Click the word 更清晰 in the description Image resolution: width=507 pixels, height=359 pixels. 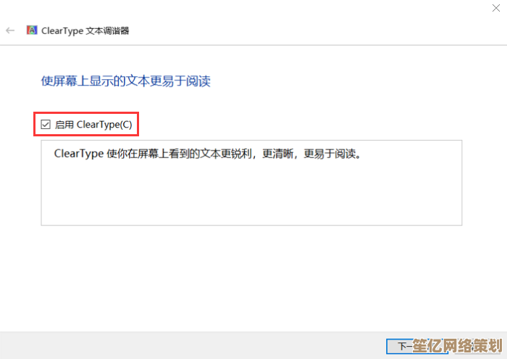tap(277, 154)
